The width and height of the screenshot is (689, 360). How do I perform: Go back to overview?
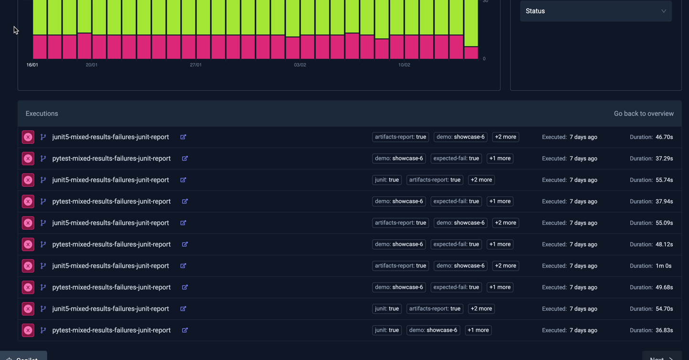[x=643, y=114]
